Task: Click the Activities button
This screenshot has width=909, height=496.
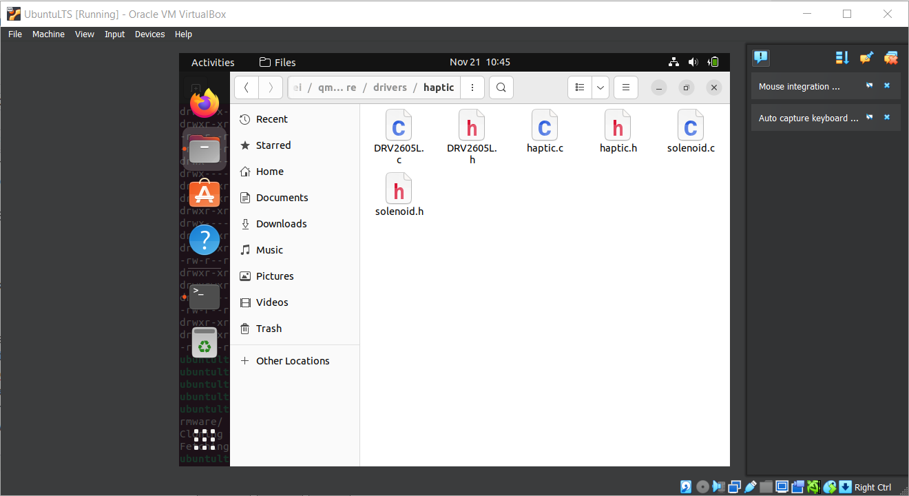Action: 213,62
